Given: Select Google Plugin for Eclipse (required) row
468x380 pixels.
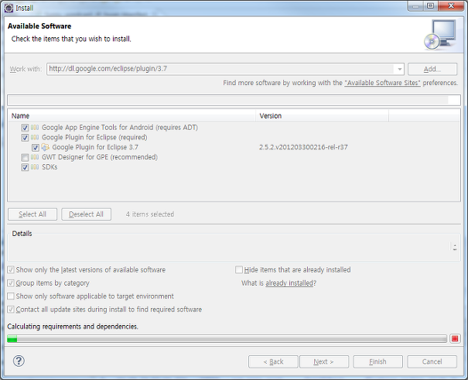Looking at the screenshot, I should coord(94,137).
